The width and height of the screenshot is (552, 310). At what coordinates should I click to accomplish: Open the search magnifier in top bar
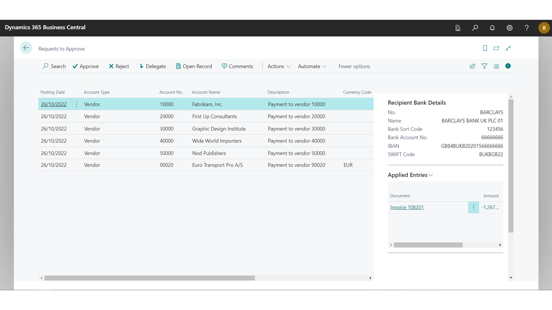475,28
